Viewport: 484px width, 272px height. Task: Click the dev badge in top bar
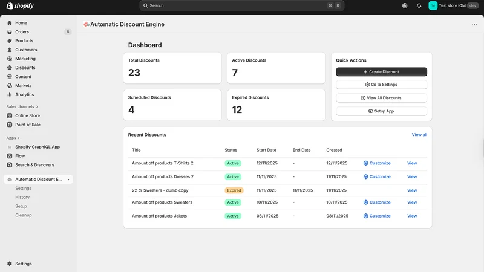(x=473, y=5)
